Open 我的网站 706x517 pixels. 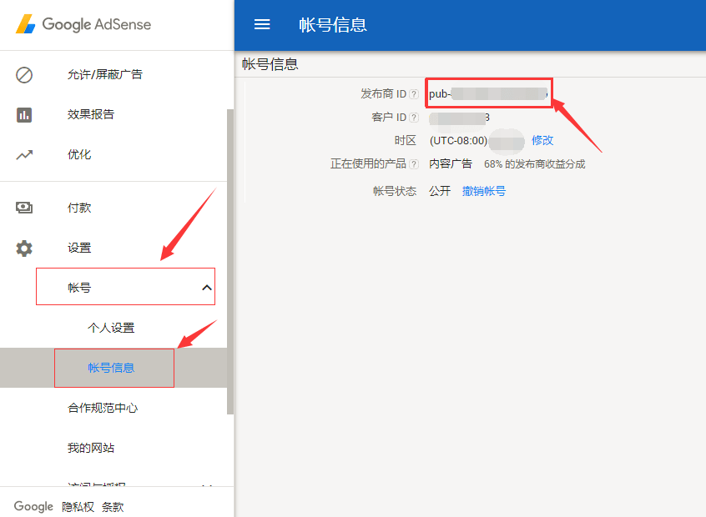click(x=91, y=448)
